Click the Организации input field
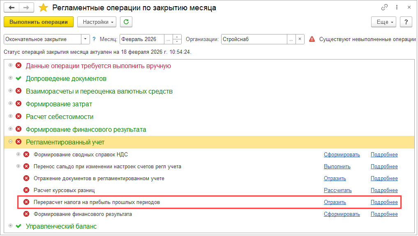This screenshot has height=236, width=418. point(254,39)
